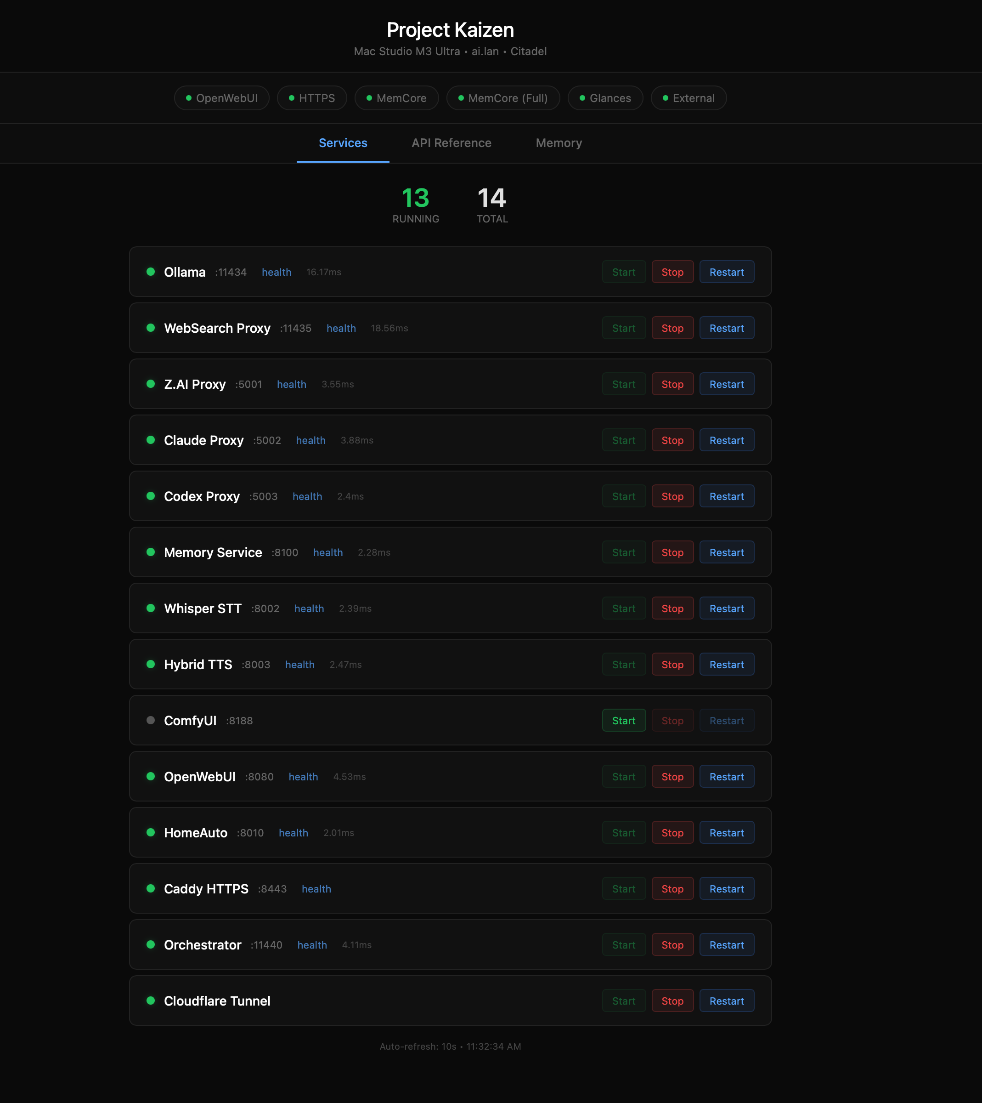This screenshot has width=982, height=1103.
Task: Stop the Ollama service
Action: 672,272
